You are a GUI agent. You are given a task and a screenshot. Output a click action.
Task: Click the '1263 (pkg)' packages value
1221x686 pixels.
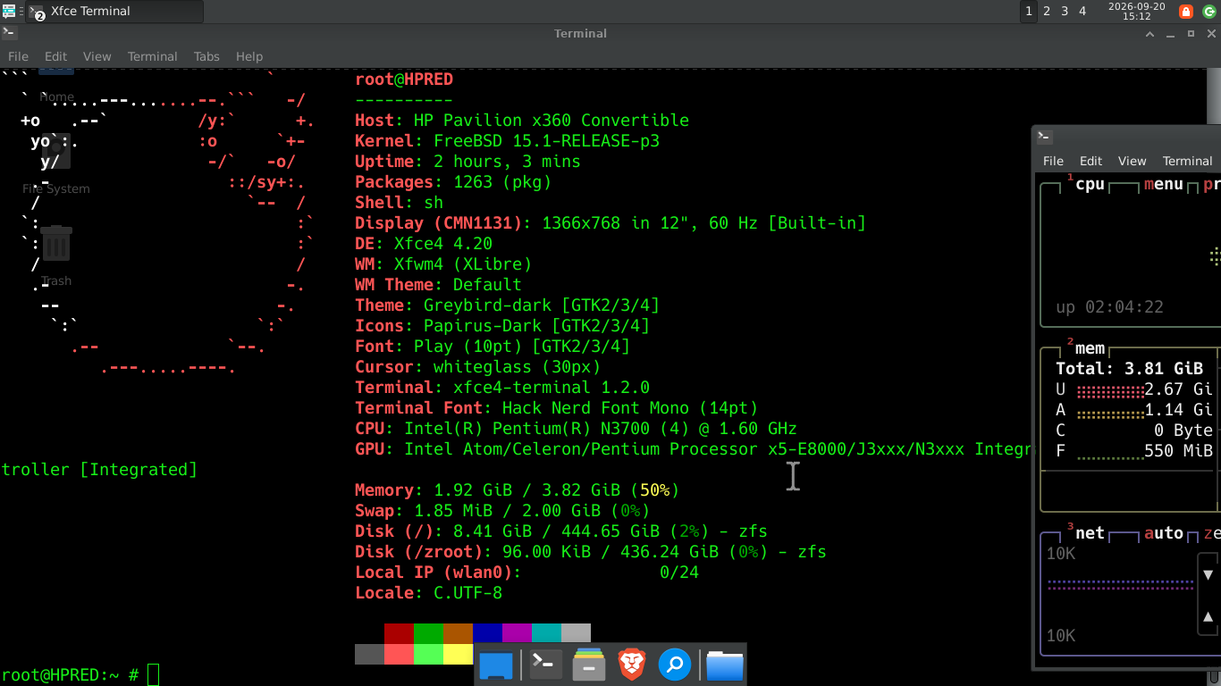(x=502, y=181)
